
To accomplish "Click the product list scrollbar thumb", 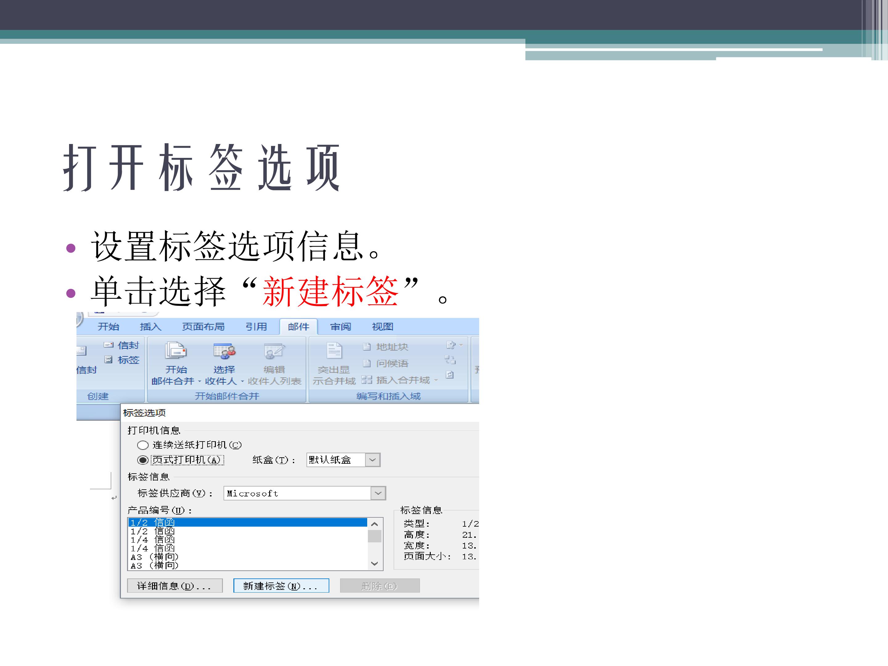I will pyautogui.click(x=375, y=536).
